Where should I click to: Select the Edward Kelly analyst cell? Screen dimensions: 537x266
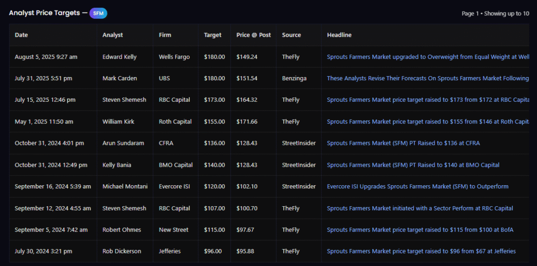[120, 57]
